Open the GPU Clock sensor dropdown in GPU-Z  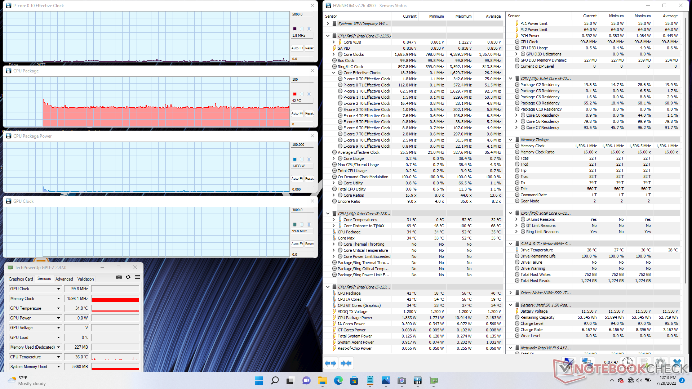point(58,289)
